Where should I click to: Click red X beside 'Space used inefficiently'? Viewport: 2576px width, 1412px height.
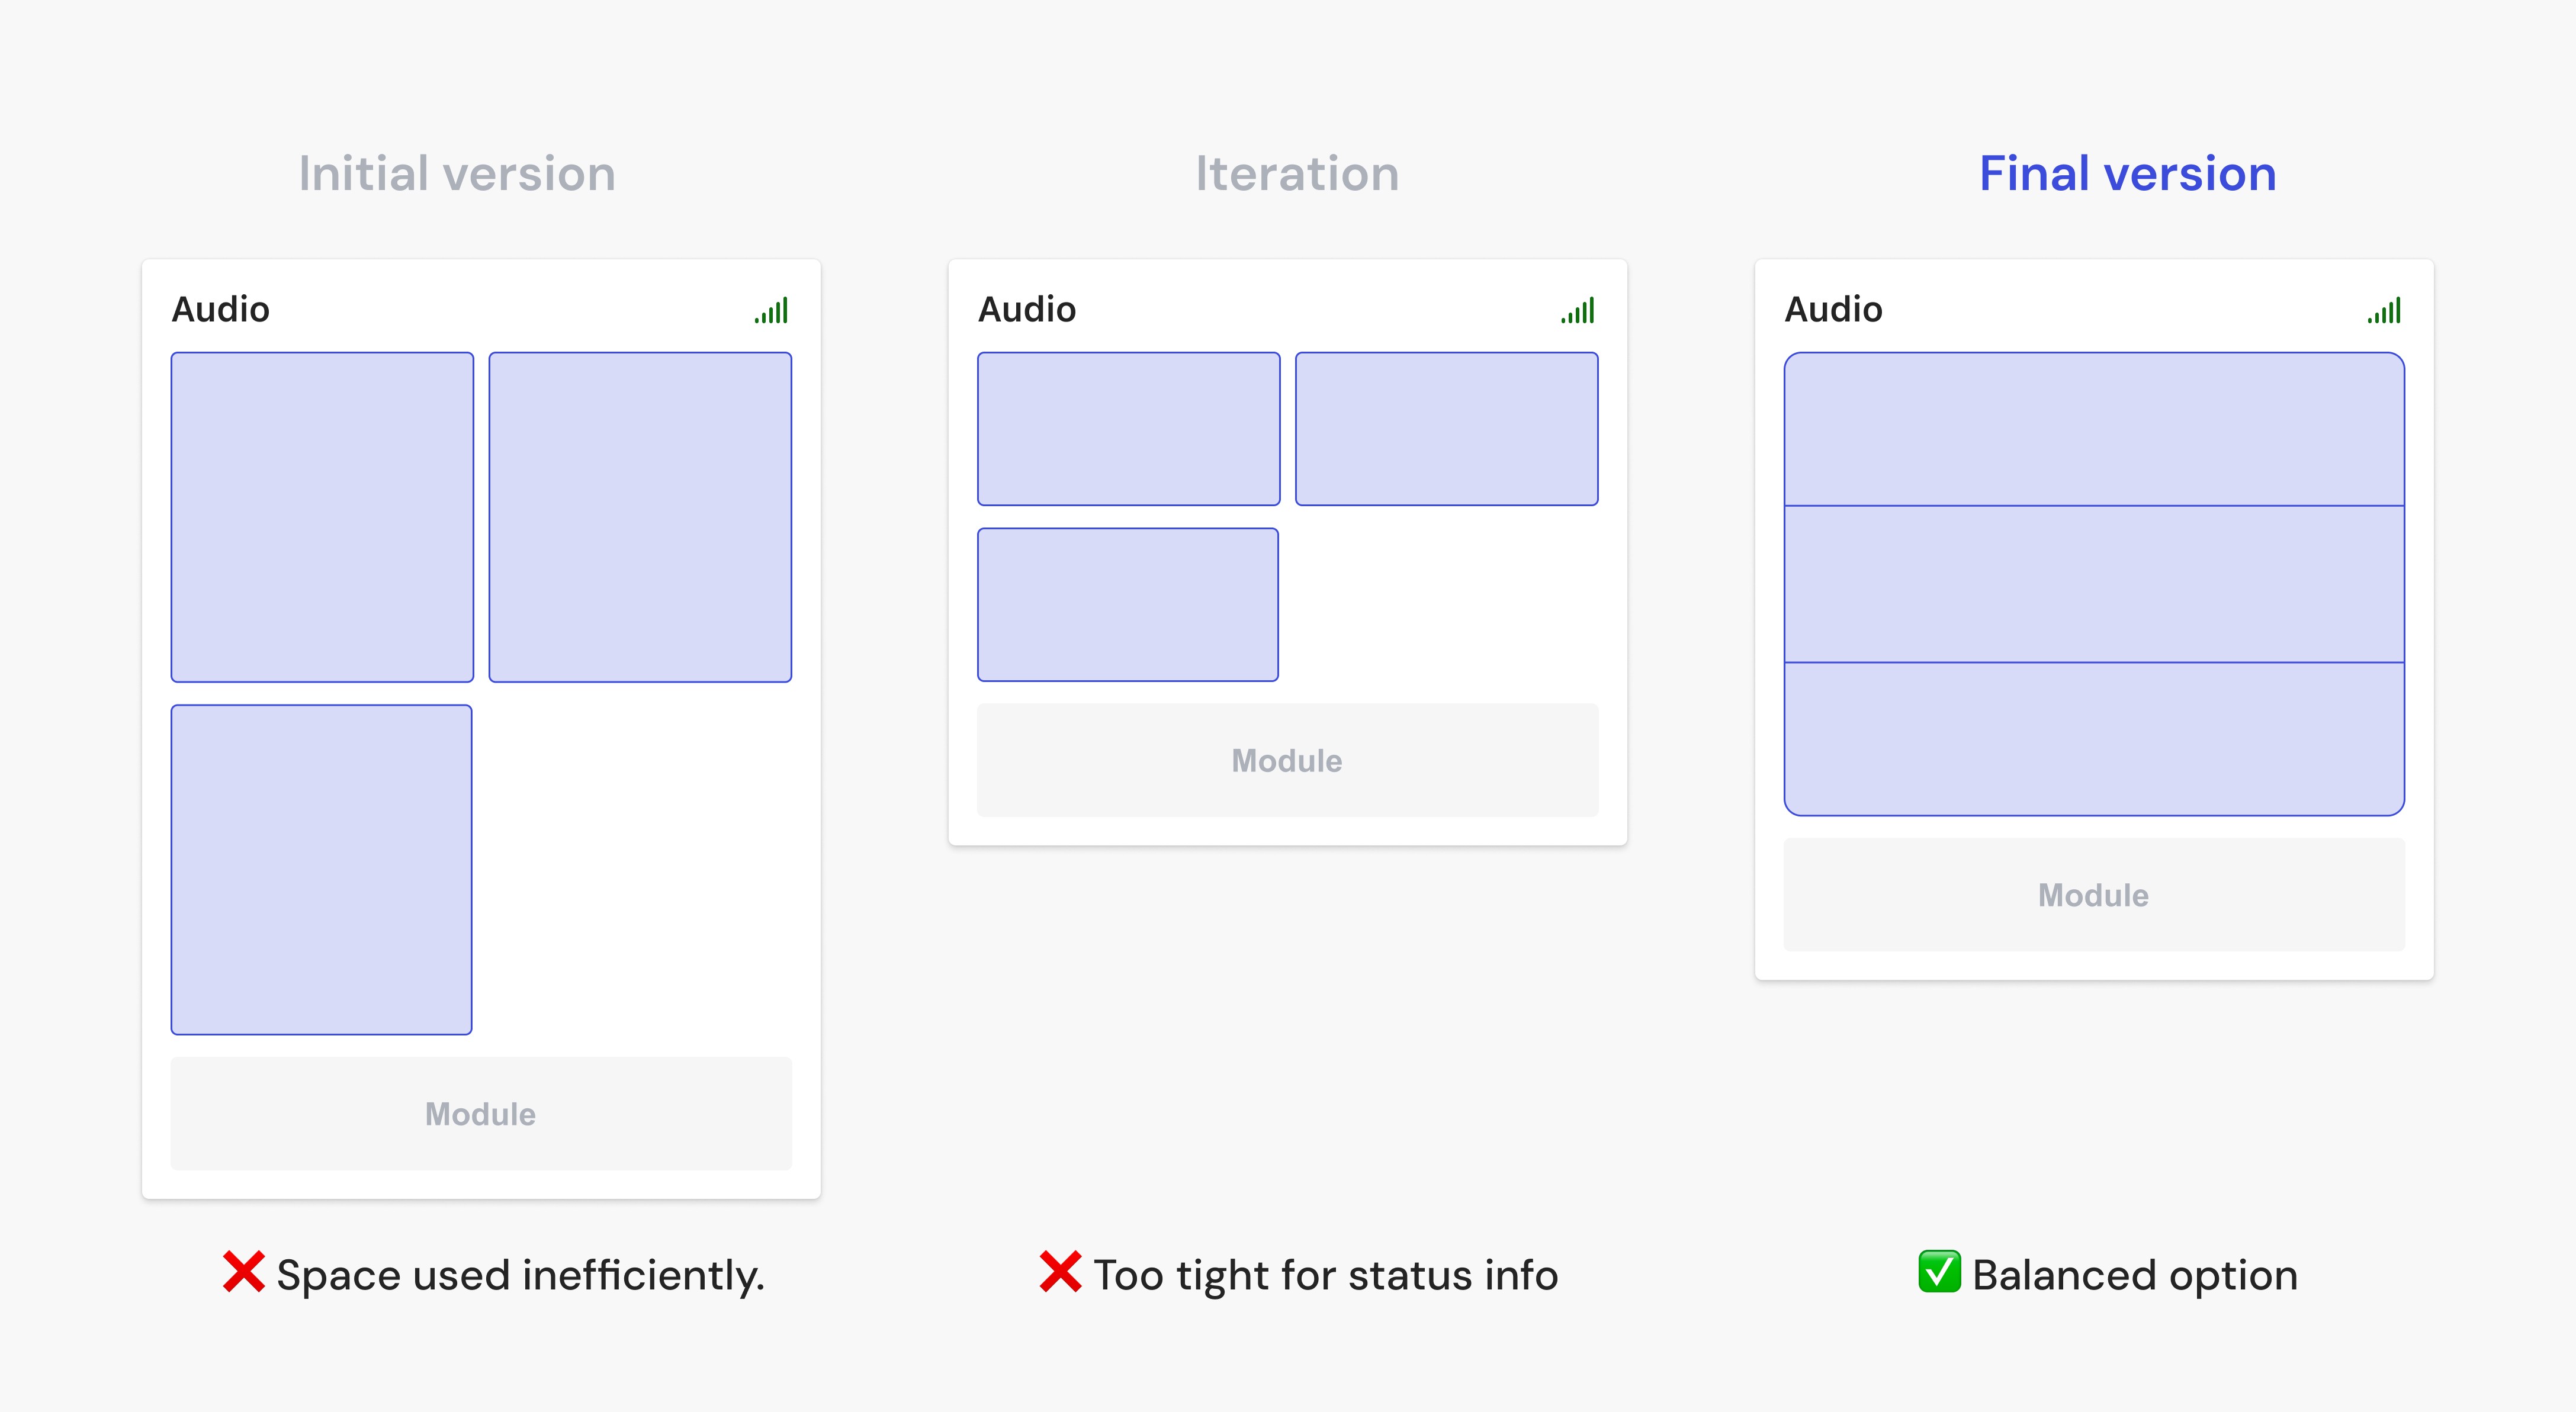243,1272
